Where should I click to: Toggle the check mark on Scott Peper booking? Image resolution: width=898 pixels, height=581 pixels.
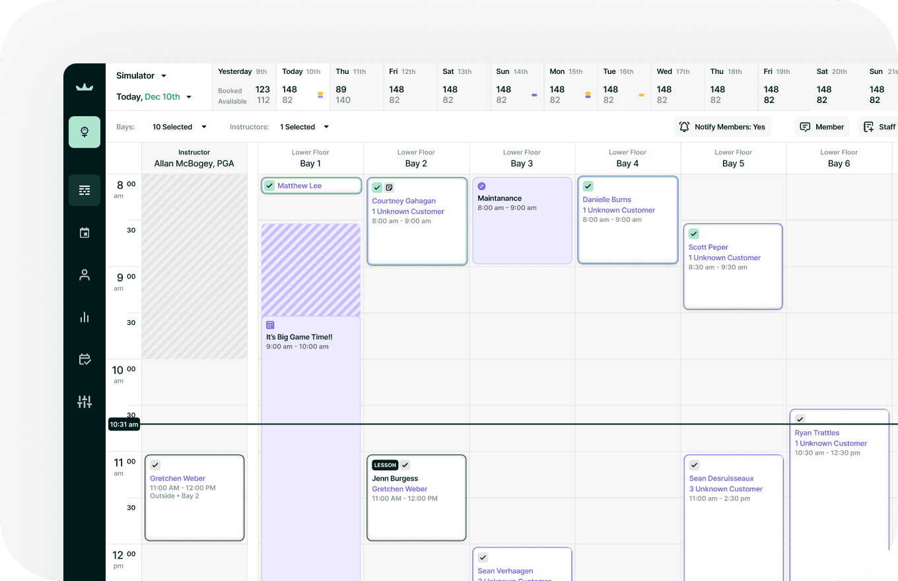click(694, 234)
